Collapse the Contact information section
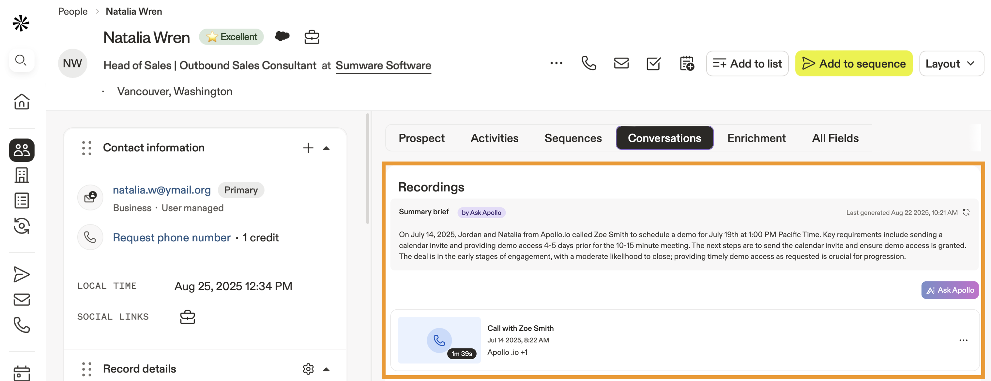 coord(326,148)
